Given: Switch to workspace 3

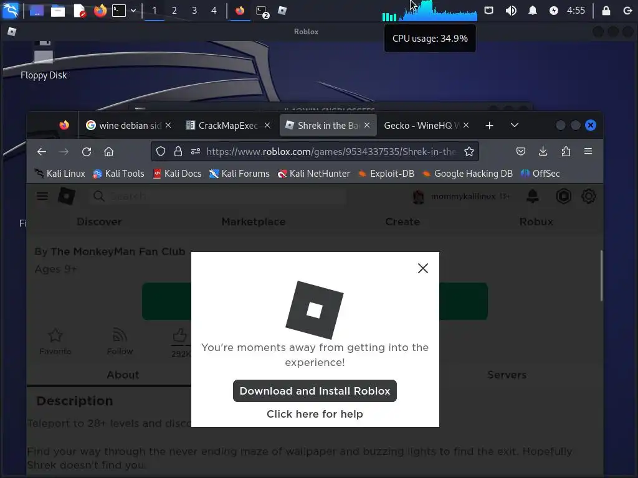Looking at the screenshot, I should pyautogui.click(x=194, y=11).
